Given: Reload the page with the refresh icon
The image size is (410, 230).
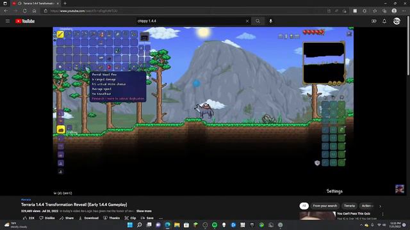Looking at the screenshot, I should (24, 11).
